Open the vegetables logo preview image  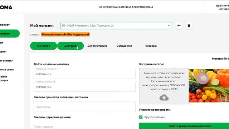[x=209, y=86]
